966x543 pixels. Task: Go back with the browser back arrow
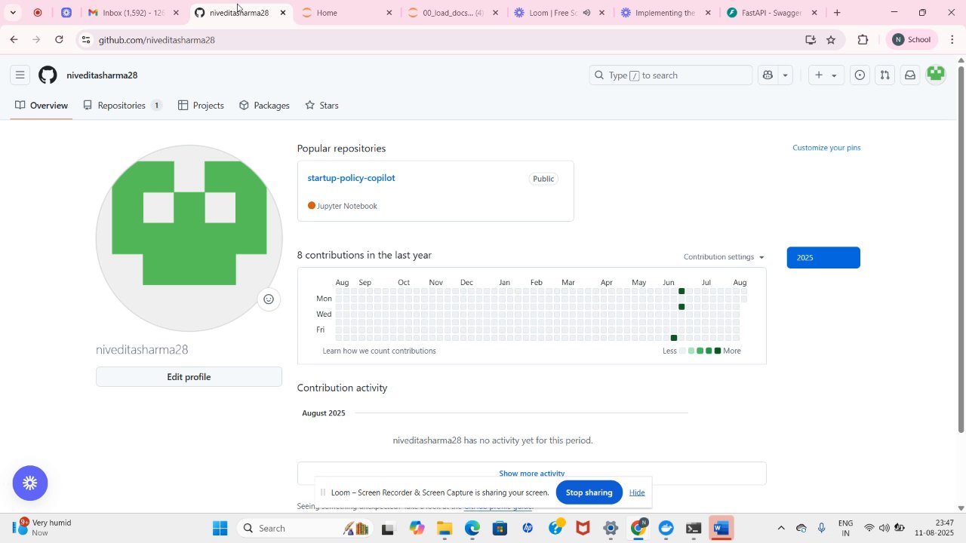click(14, 39)
